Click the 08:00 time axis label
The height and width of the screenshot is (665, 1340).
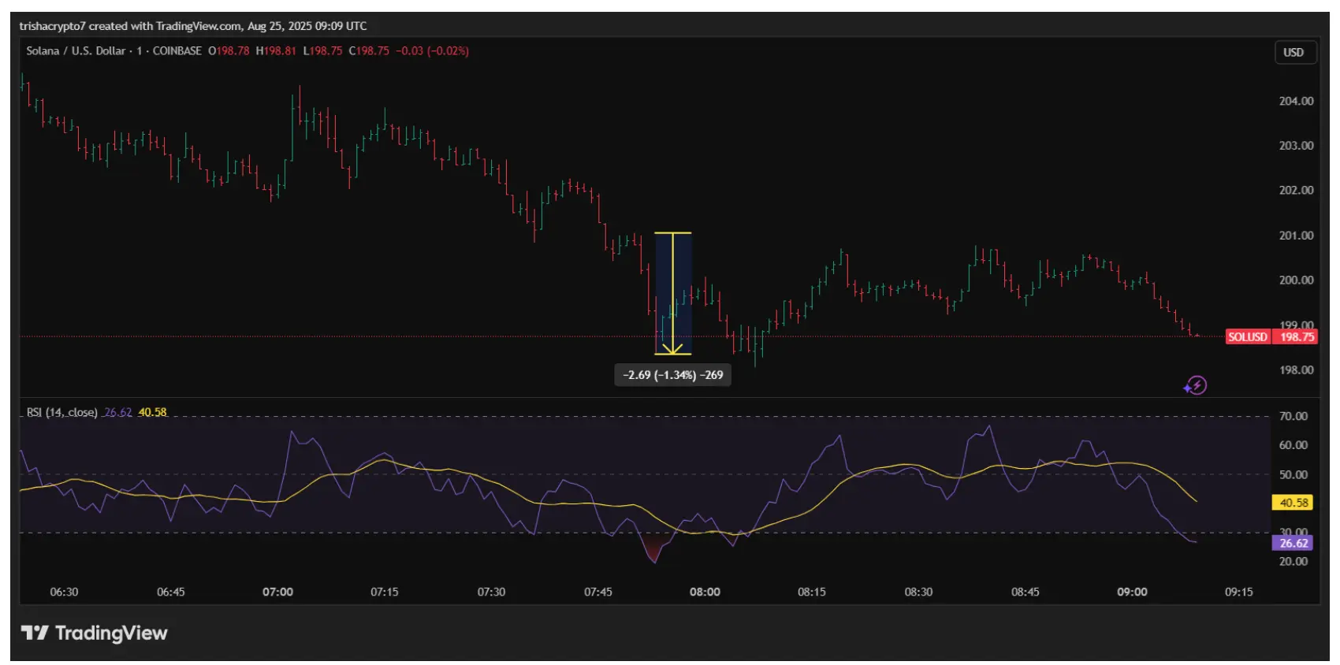pos(705,592)
